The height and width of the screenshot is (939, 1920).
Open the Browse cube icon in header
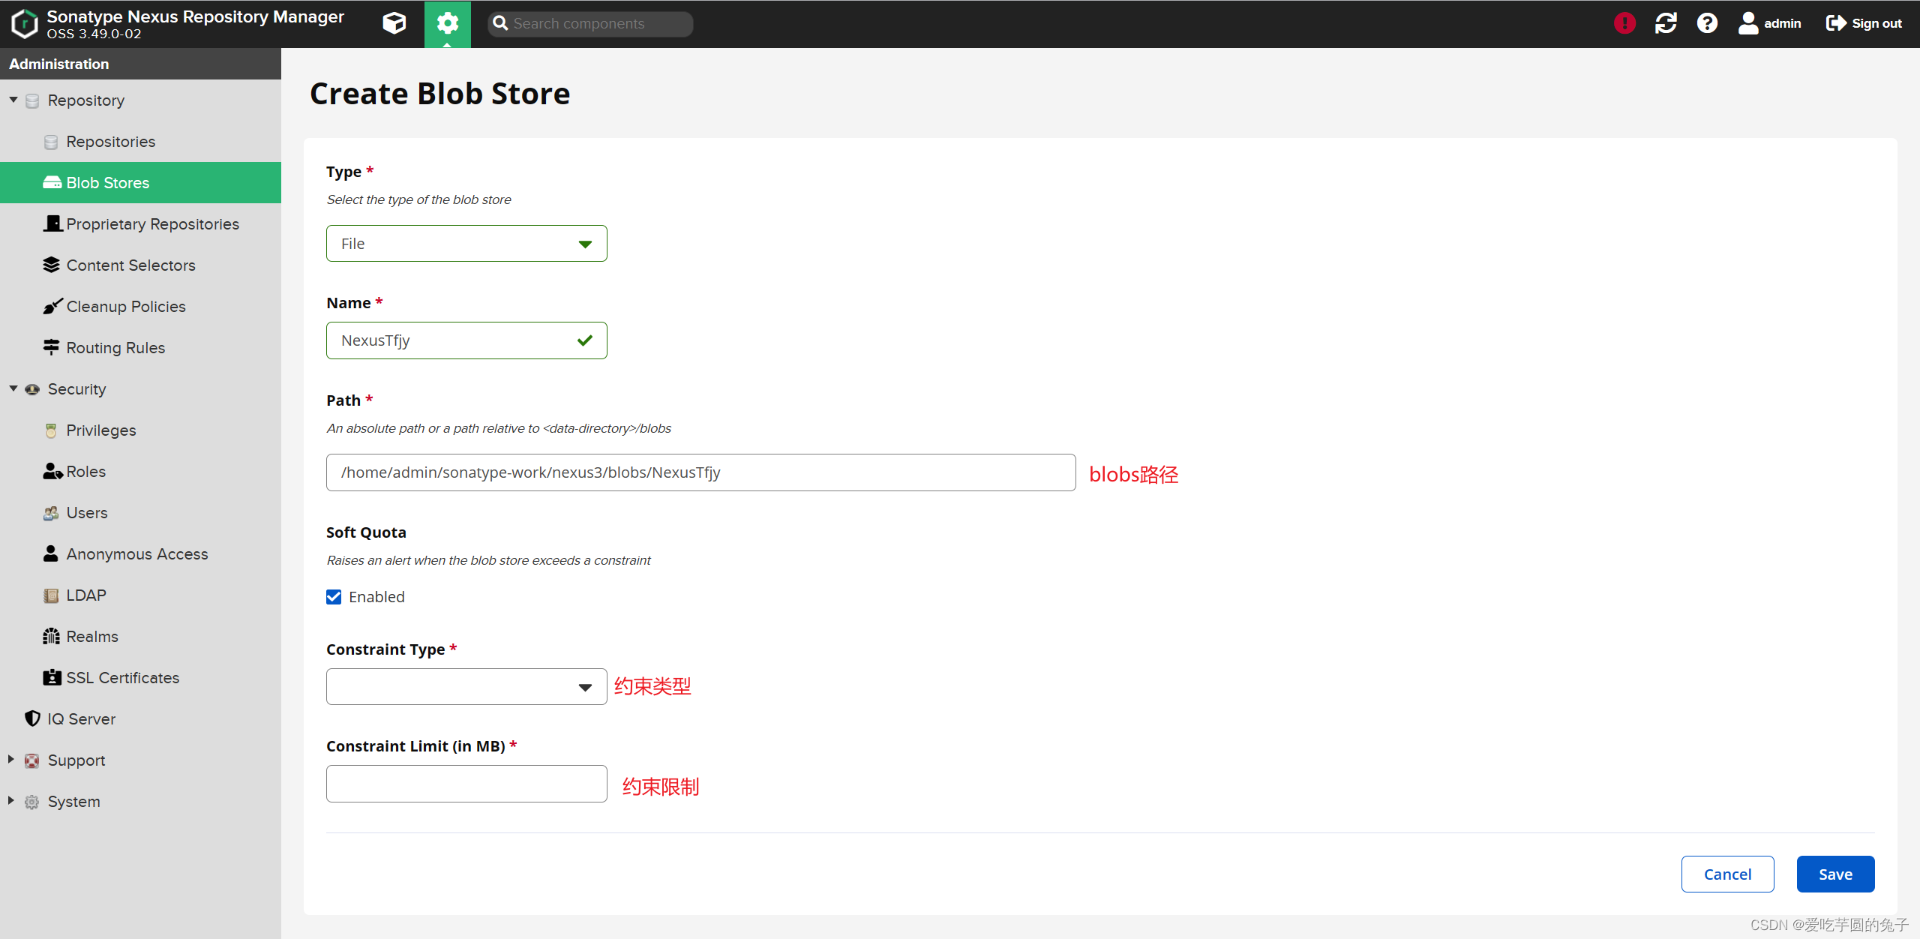pyautogui.click(x=394, y=23)
